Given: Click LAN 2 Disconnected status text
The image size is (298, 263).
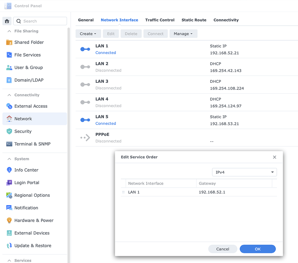Looking at the screenshot, I should click(108, 70).
